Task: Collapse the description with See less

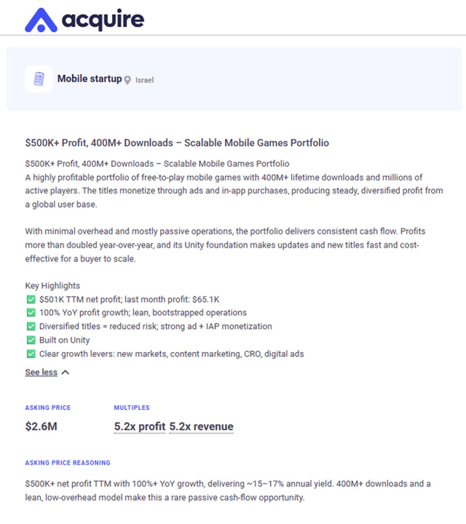Action: [x=41, y=372]
